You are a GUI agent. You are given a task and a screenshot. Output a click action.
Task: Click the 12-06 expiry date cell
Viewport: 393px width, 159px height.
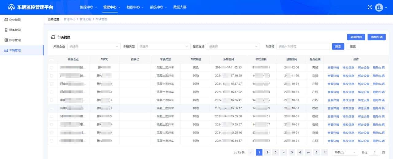[x=291, y=68]
